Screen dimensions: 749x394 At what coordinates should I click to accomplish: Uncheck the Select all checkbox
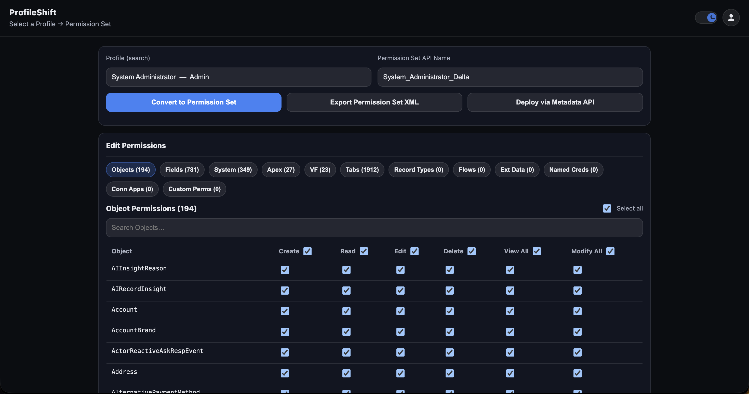tap(607, 208)
